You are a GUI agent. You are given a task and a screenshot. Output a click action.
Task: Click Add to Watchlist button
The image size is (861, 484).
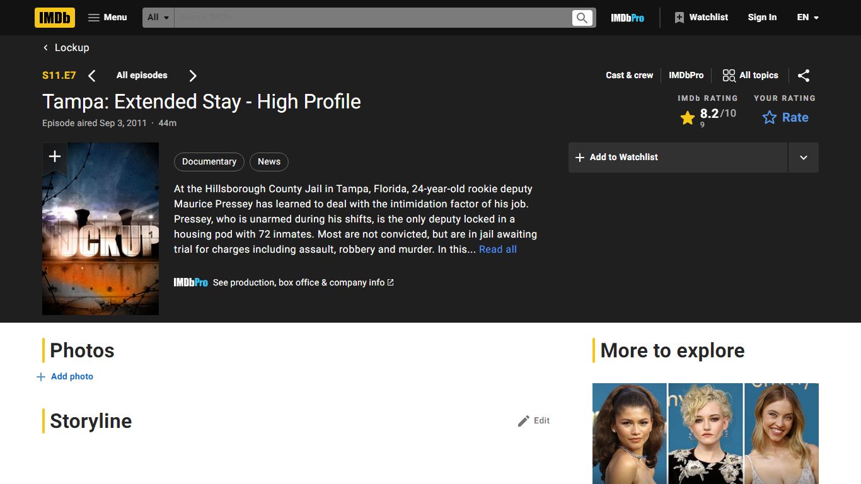tap(678, 158)
